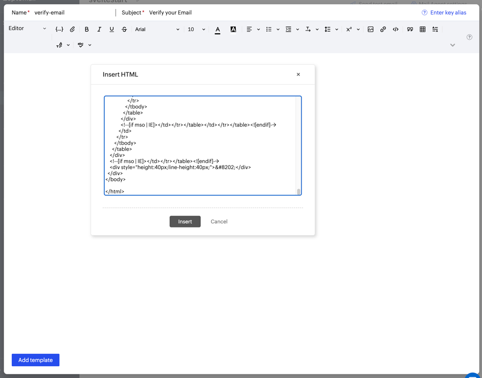Toggle underline formatting
Image resolution: width=482 pixels, height=378 pixels.
111,29
